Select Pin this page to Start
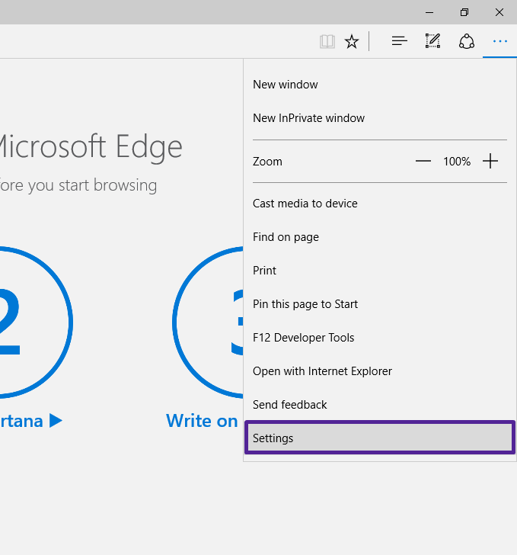 click(x=380, y=304)
